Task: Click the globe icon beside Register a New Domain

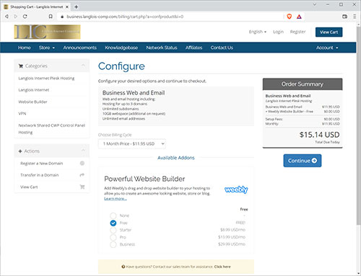Action: 82,163
